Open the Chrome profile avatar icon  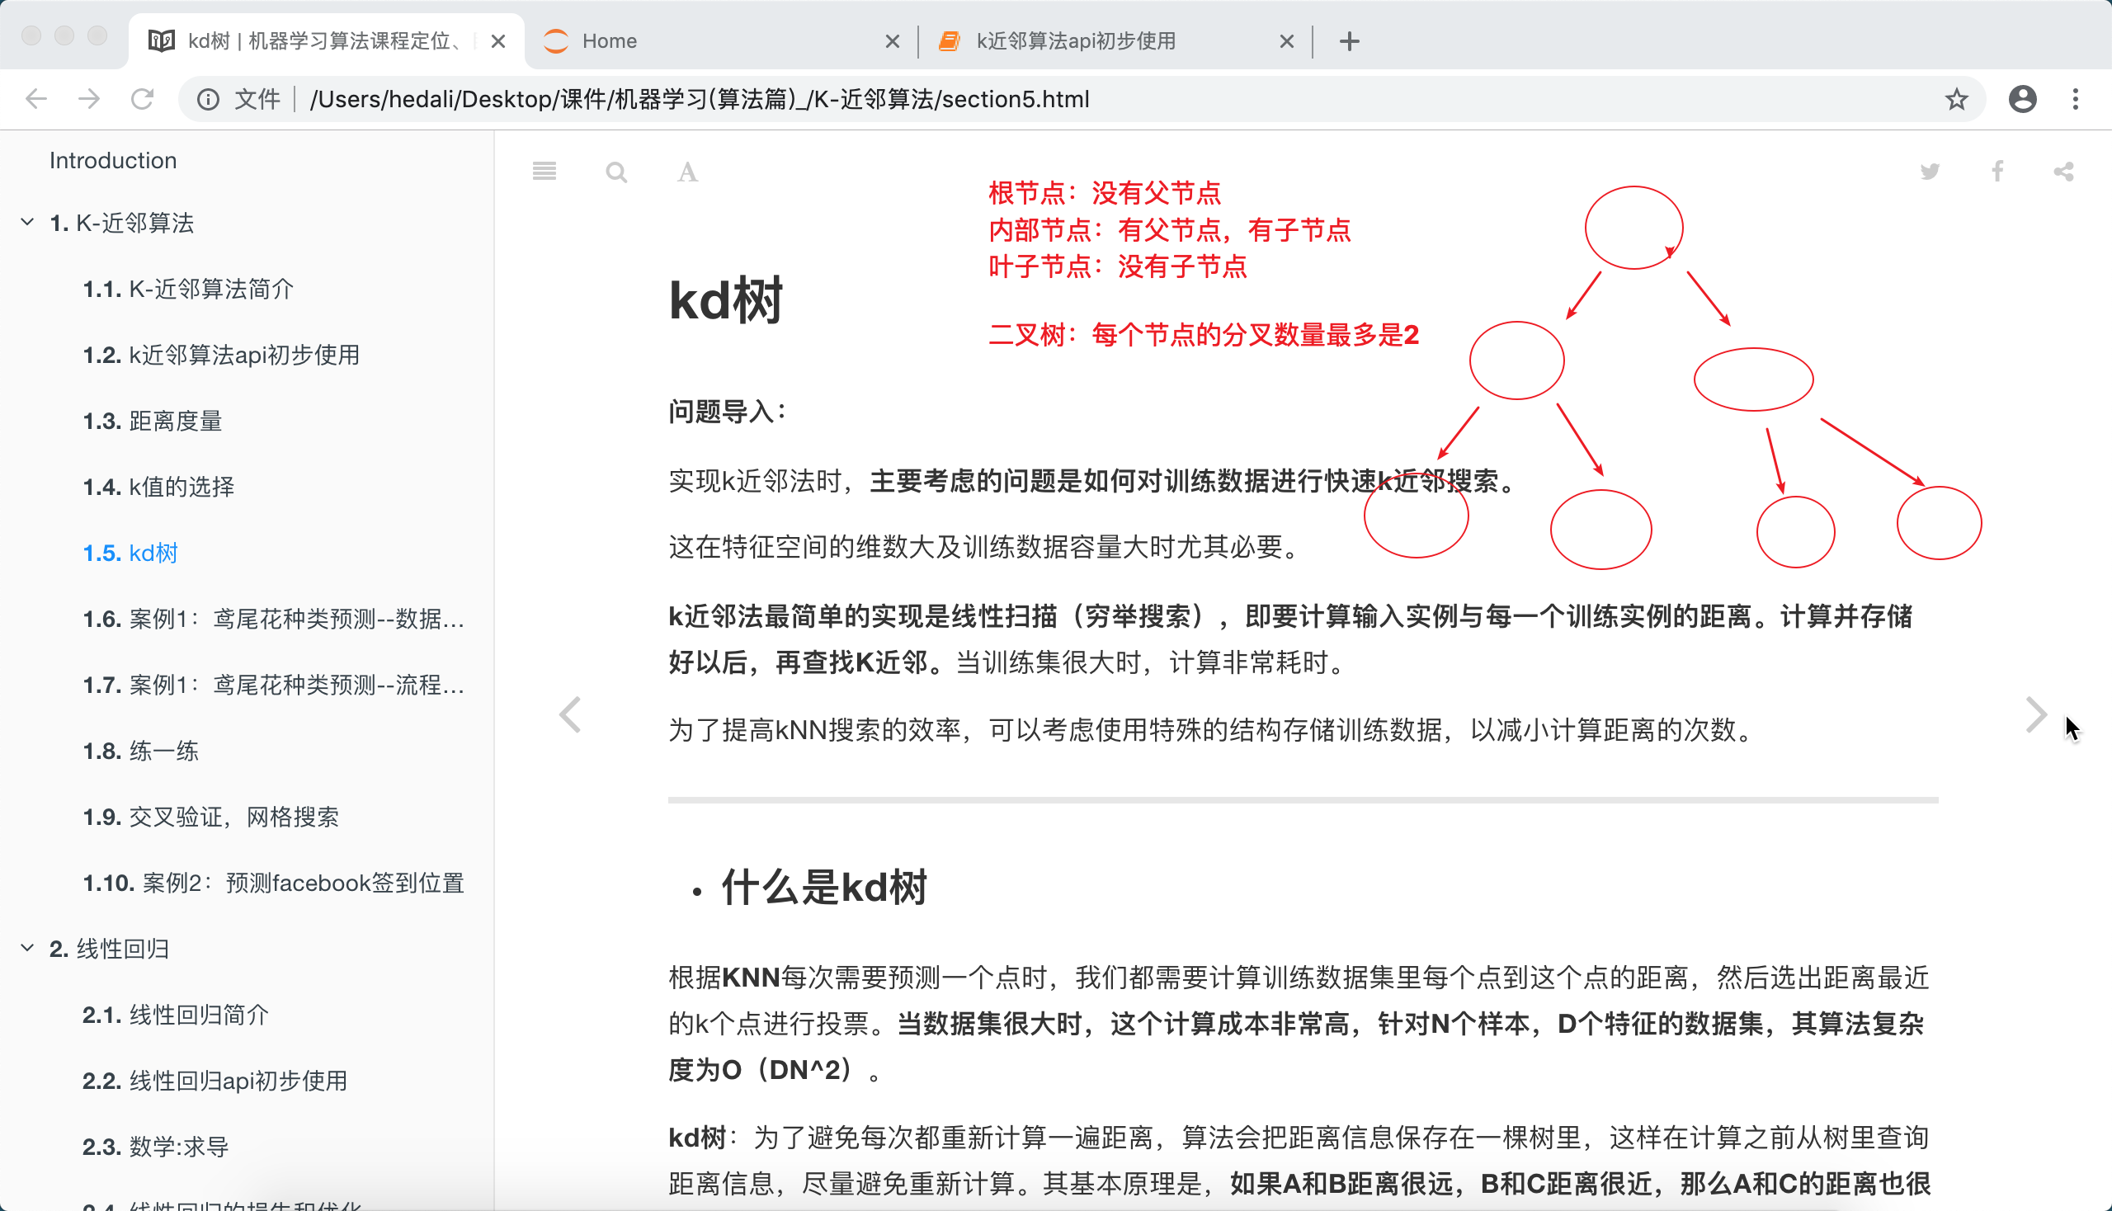click(x=2022, y=99)
